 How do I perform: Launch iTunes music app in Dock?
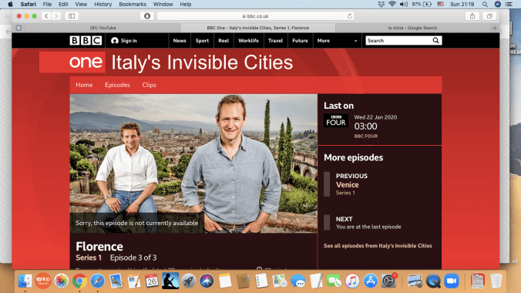(352, 281)
